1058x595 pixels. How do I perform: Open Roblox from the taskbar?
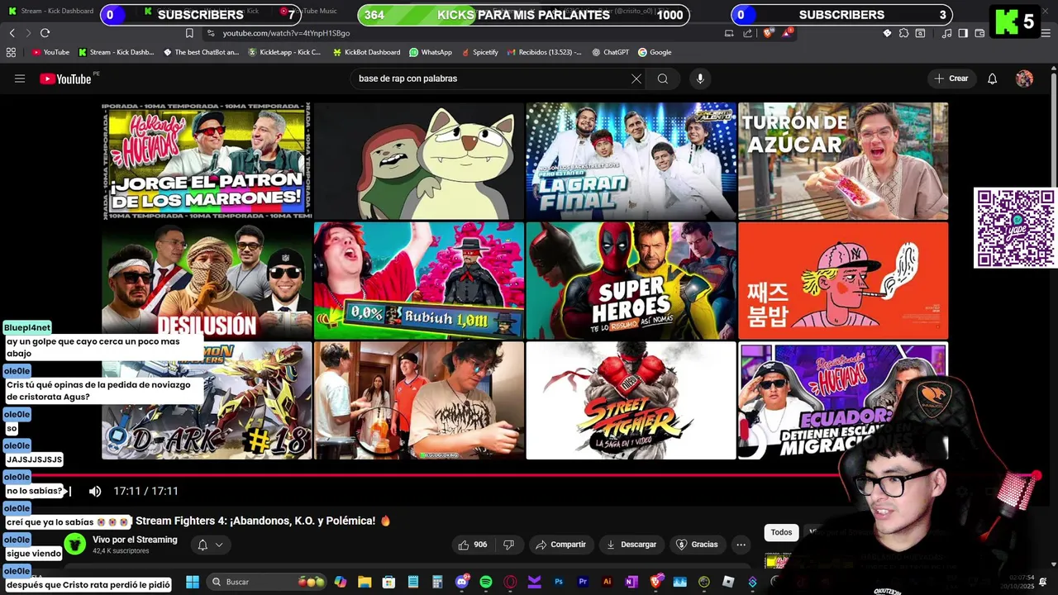point(728,582)
